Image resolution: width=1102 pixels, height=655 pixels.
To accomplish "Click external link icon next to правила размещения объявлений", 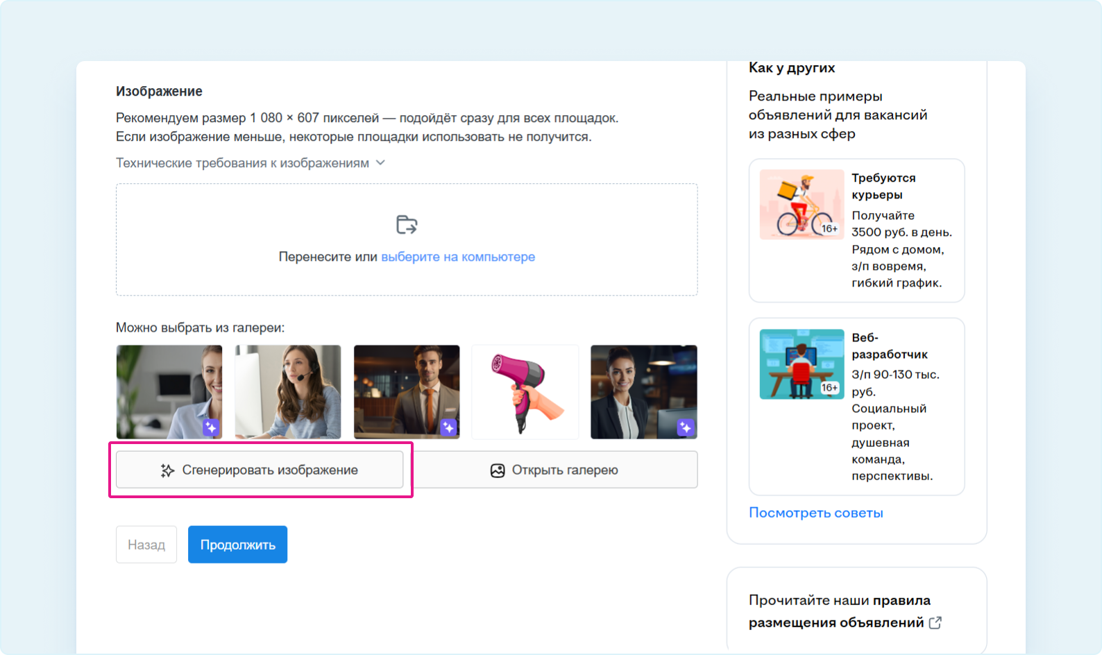I will pos(935,622).
